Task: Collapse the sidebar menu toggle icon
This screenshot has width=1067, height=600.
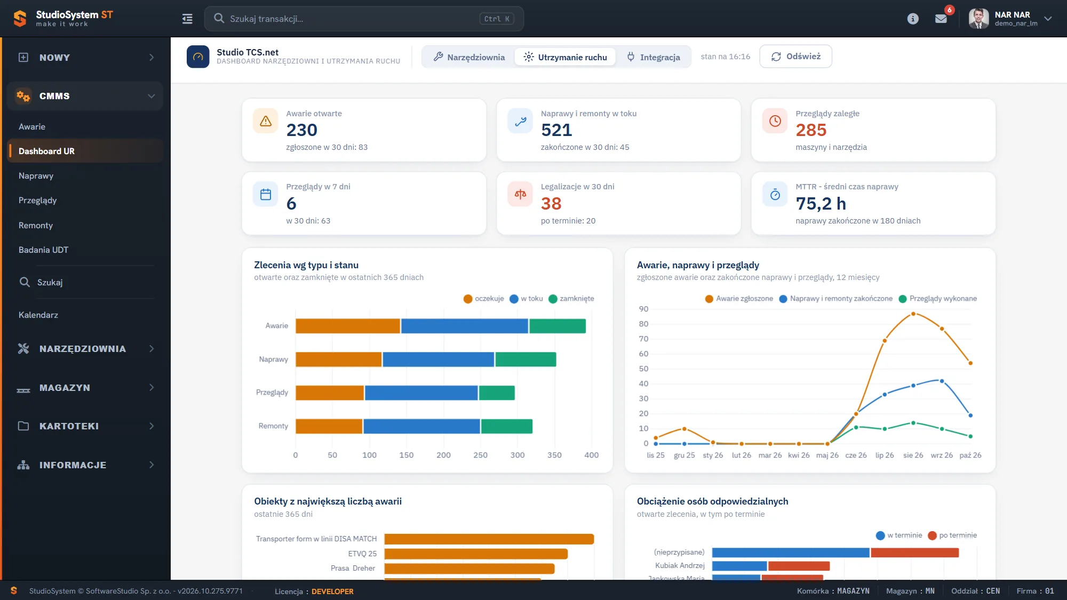Action: point(187,19)
